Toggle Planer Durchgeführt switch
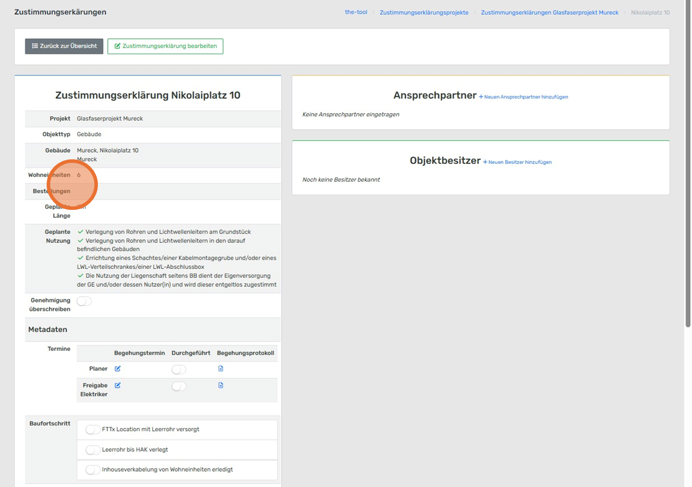The width and height of the screenshot is (692, 487). coord(179,370)
